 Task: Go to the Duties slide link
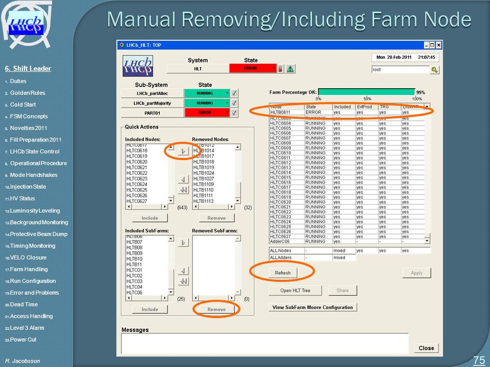tap(18, 81)
